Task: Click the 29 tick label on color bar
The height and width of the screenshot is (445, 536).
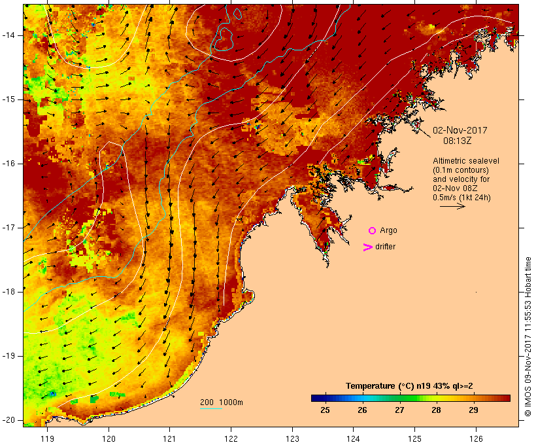Action: (x=473, y=410)
